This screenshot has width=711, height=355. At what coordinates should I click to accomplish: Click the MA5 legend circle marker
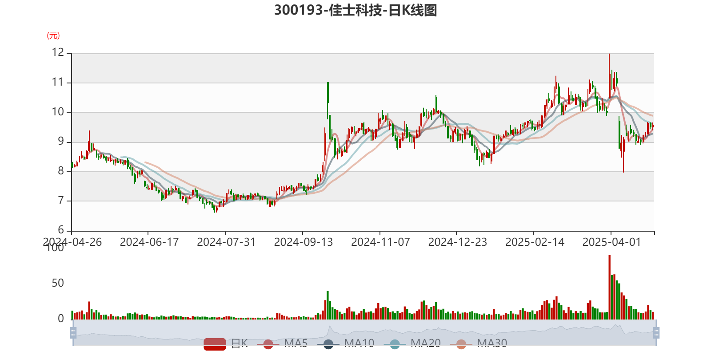tap(268, 344)
